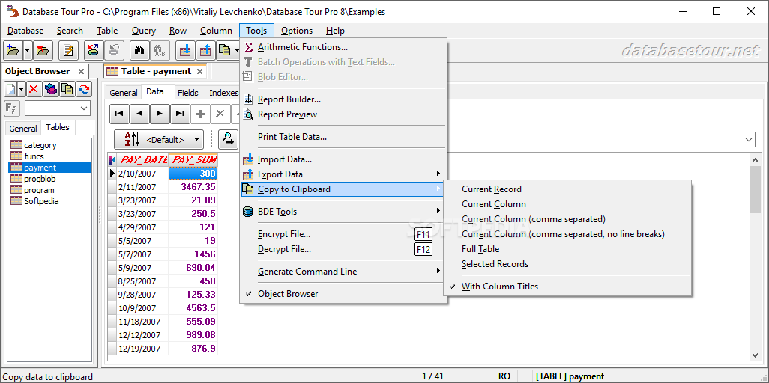Click the cell with 3467.35

[193, 186]
